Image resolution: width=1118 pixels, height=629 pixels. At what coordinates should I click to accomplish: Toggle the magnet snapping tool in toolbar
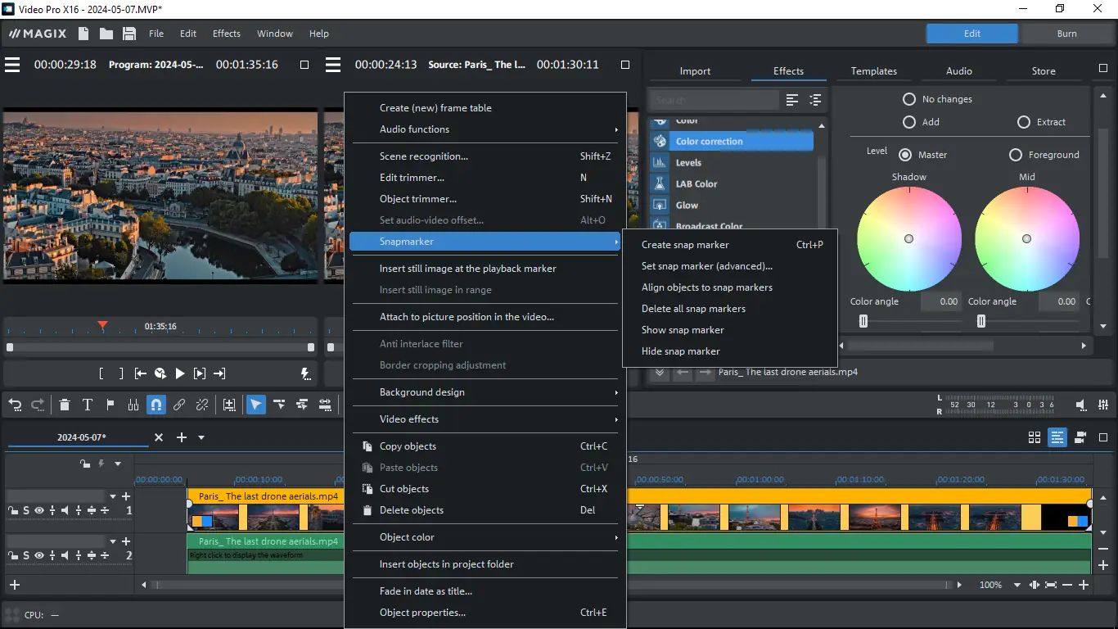pyautogui.click(x=156, y=405)
